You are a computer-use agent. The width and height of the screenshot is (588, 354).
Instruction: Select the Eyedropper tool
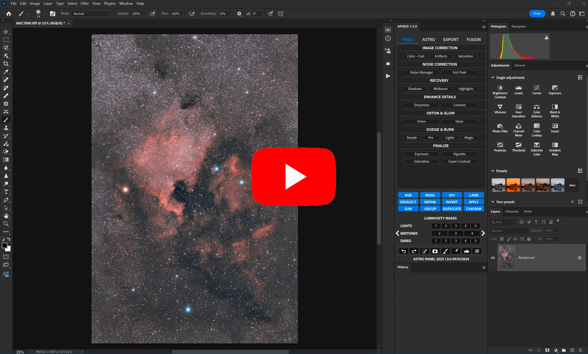6,71
